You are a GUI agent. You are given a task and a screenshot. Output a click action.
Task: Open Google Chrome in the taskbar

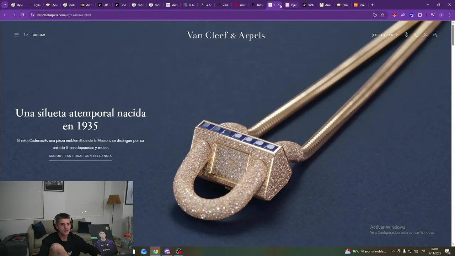155,251
